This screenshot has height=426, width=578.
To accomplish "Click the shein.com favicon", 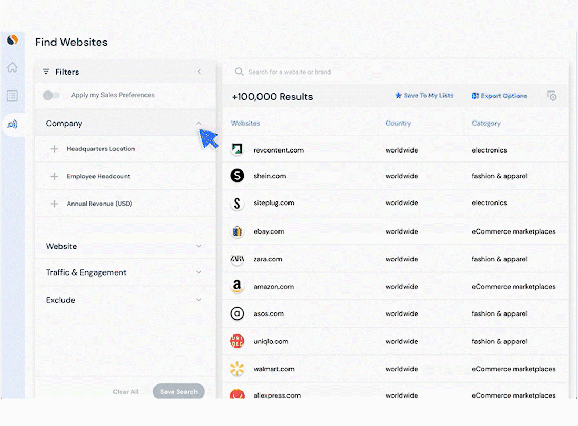I will coord(237,176).
